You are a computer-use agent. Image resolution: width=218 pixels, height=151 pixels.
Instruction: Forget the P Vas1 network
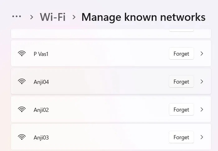click(181, 54)
